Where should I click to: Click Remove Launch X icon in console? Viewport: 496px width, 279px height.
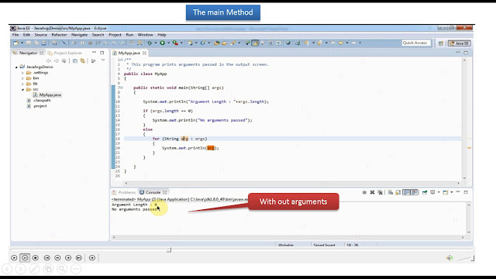[x=372, y=192]
